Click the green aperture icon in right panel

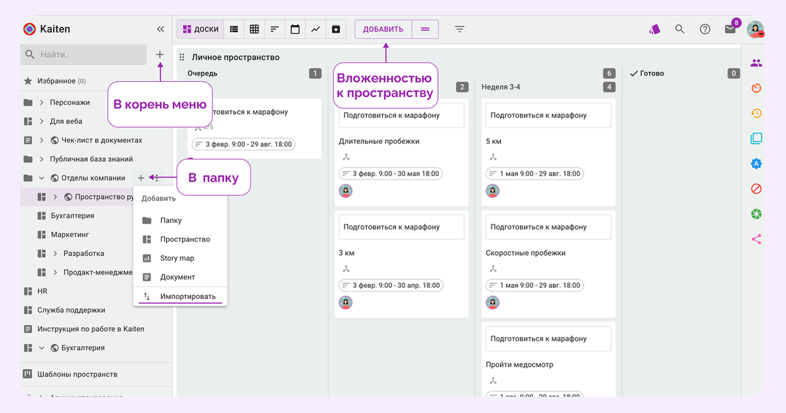[x=757, y=214]
